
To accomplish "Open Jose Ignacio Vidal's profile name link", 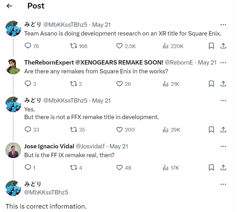I will click(x=49, y=146).
